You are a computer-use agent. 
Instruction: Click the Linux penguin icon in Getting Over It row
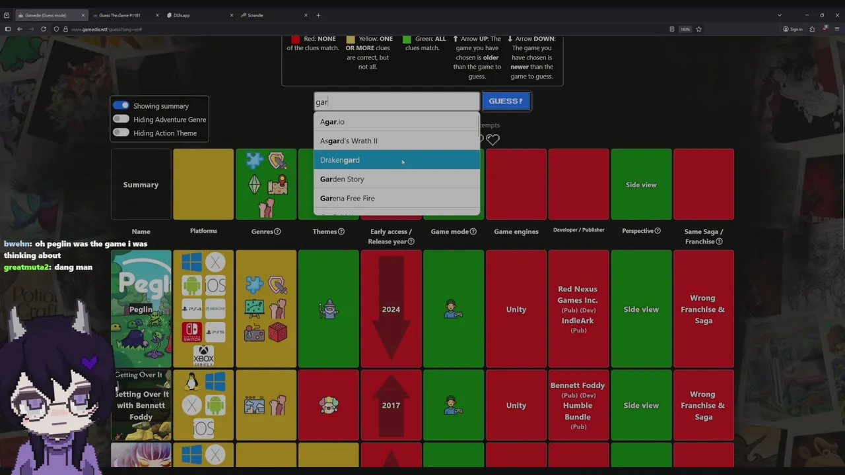pos(191,382)
